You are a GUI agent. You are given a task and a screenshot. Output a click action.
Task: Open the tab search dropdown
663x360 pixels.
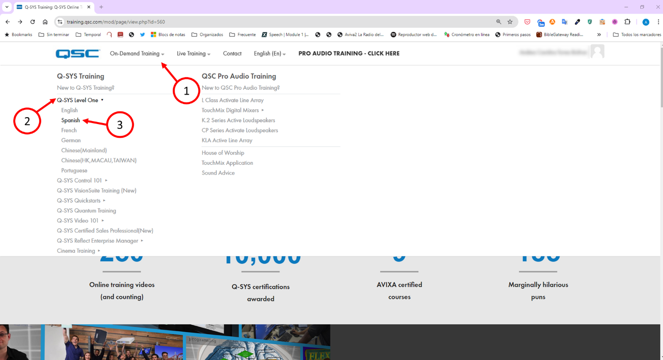point(7,7)
